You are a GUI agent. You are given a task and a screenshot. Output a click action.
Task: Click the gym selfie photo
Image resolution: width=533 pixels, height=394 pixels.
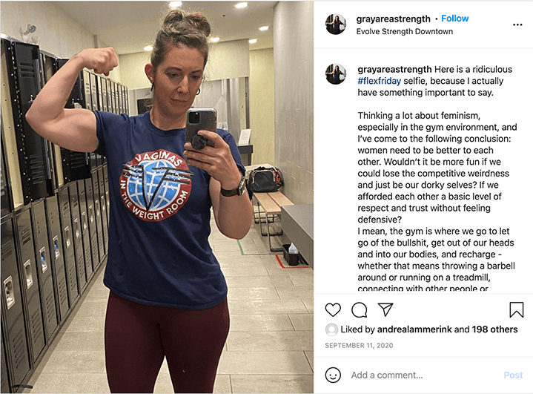157,197
